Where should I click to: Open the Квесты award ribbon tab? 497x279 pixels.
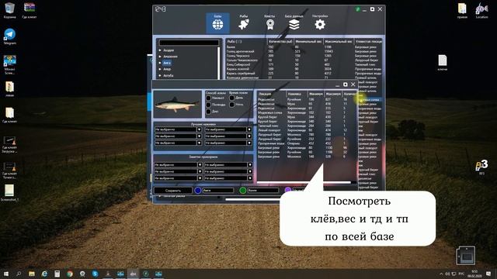pos(269,22)
